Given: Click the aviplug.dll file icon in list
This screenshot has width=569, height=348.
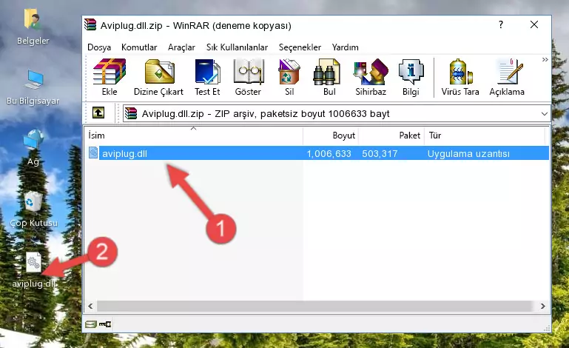Looking at the screenshot, I should click(x=93, y=153).
